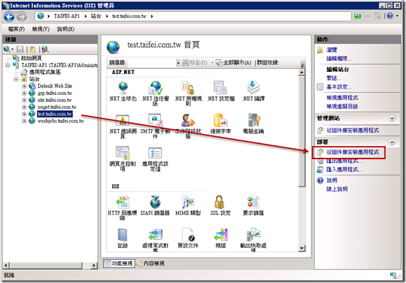Select the 應用程式集區 tree item

45,72
